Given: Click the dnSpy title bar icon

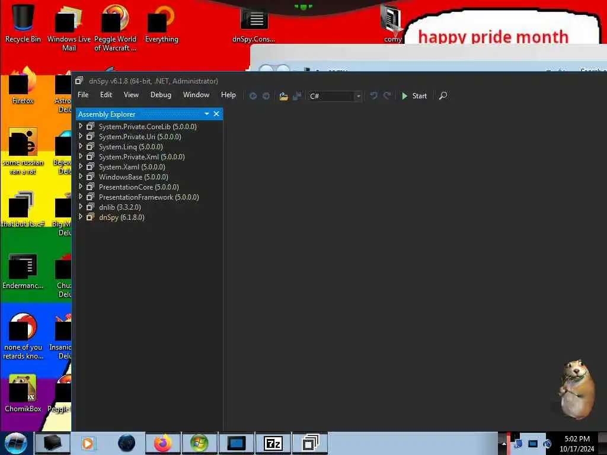Looking at the screenshot, I should (79, 81).
